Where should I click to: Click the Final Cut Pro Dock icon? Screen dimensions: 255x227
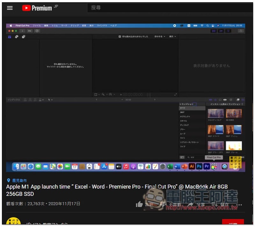pos(214,167)
